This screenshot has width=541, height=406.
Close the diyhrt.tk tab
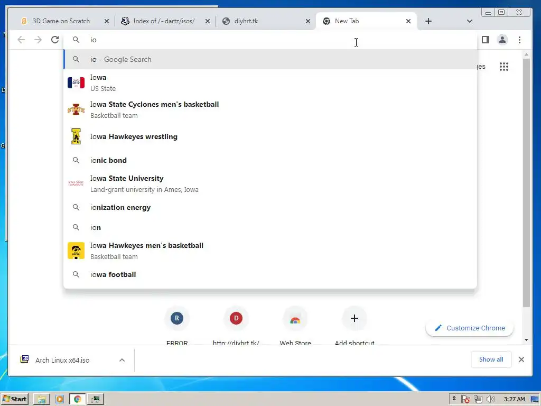308,21
